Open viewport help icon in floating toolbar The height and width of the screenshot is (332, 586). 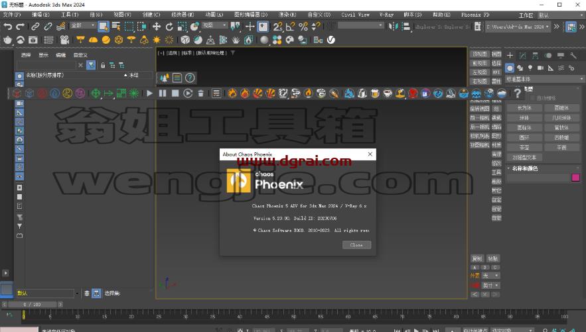[190, 78]
